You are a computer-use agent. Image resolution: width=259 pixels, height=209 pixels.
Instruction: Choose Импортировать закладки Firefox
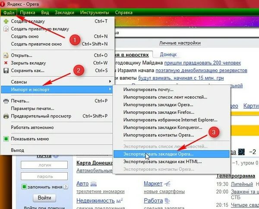(171, 112)
